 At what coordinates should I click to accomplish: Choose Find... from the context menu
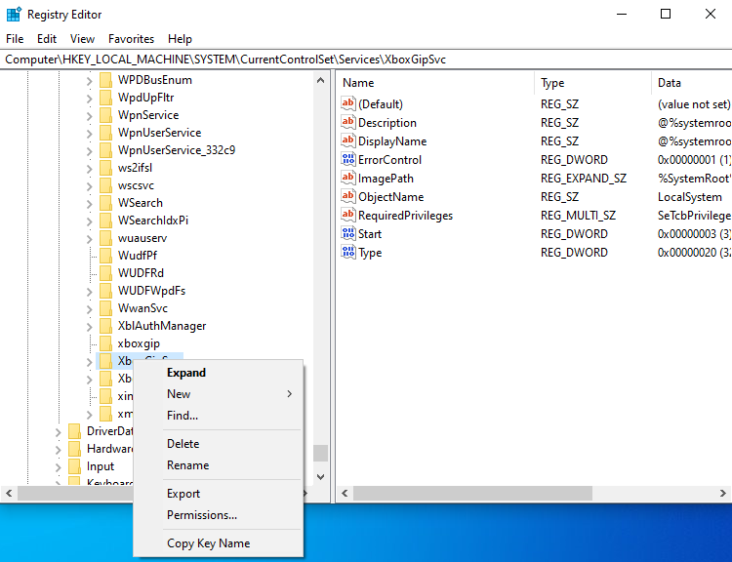219,416
